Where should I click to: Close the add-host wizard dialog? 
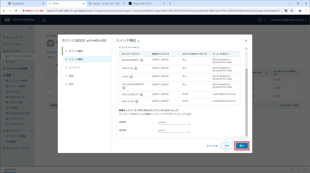[246, 41]
